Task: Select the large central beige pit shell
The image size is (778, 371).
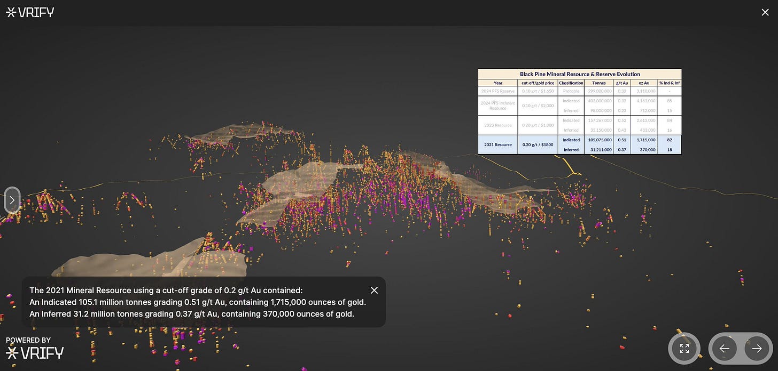Action: point(299,184)
